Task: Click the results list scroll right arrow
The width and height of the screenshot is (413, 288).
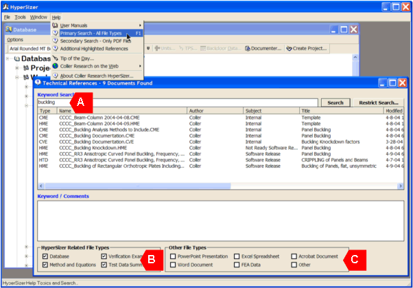Action: click(401, 186)
